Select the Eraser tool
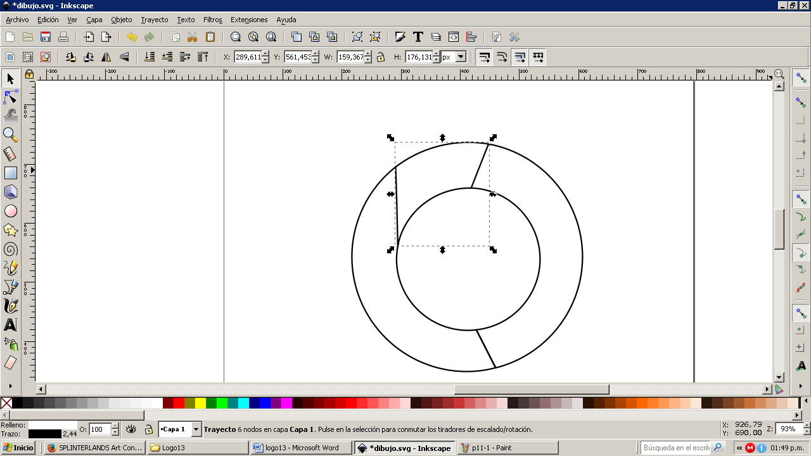 [10, 363]
